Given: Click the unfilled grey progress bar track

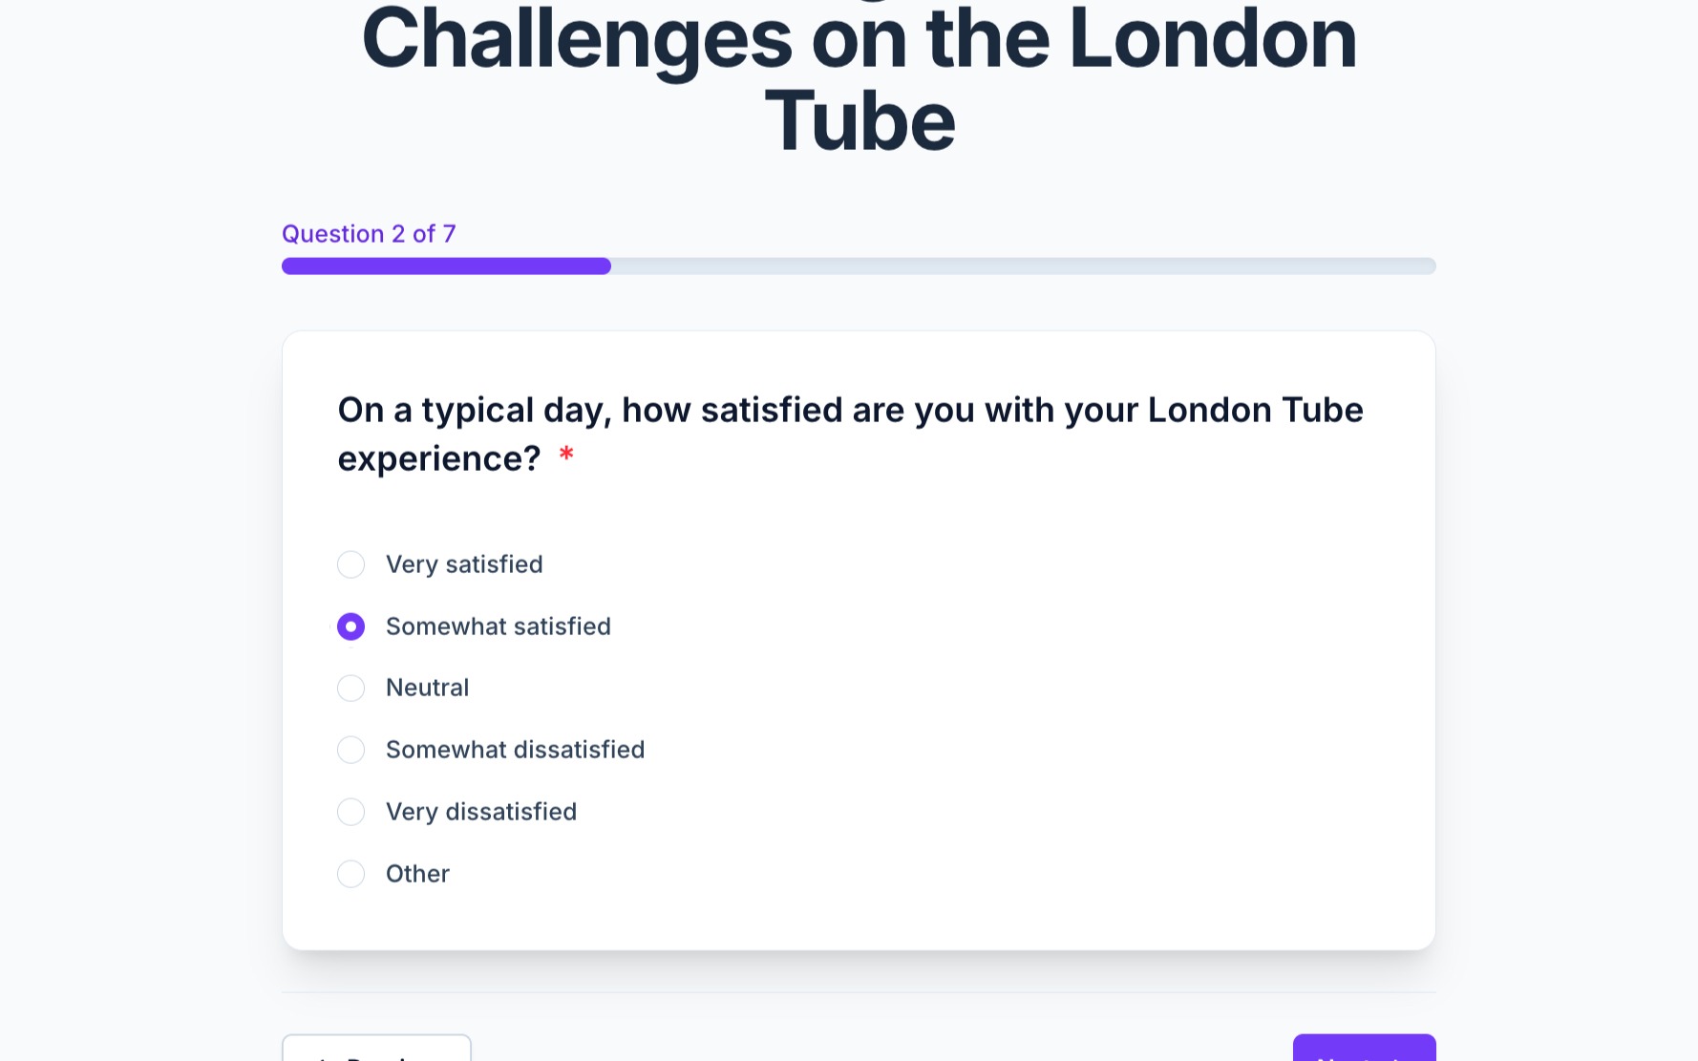Looking at the screenshot, I should (1022, 266).
